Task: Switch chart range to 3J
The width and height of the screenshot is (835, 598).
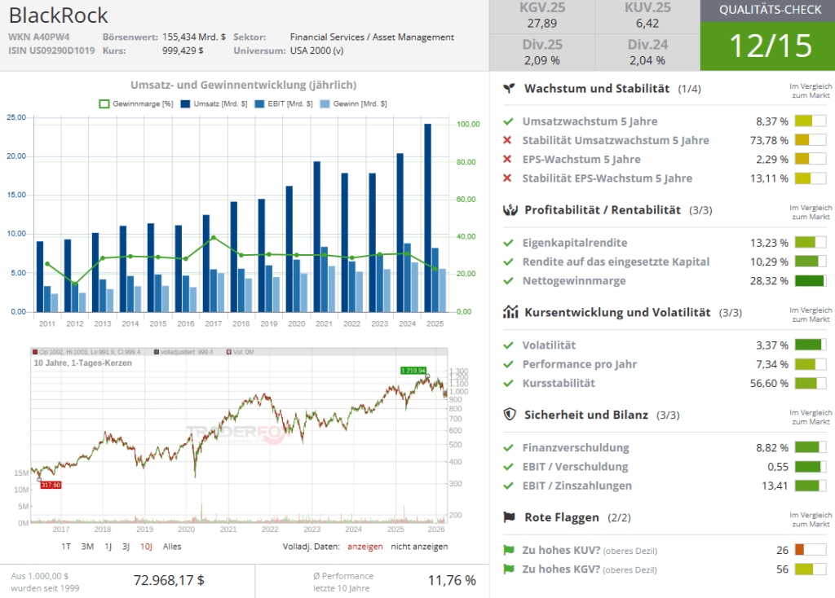Action: (x=126, y=547)
